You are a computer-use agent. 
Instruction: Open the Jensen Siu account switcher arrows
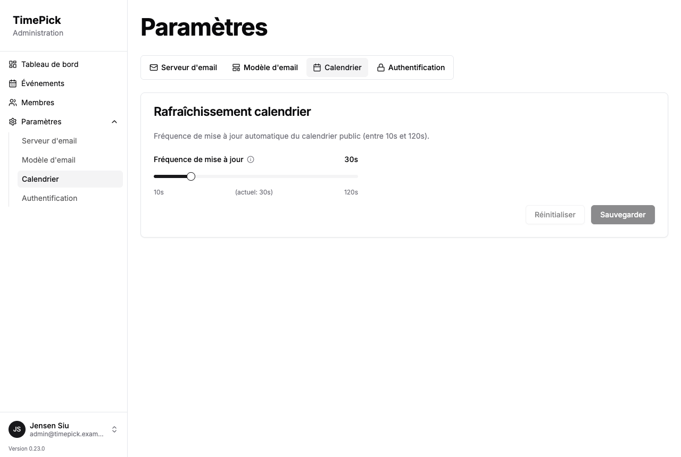coord(114,429)
